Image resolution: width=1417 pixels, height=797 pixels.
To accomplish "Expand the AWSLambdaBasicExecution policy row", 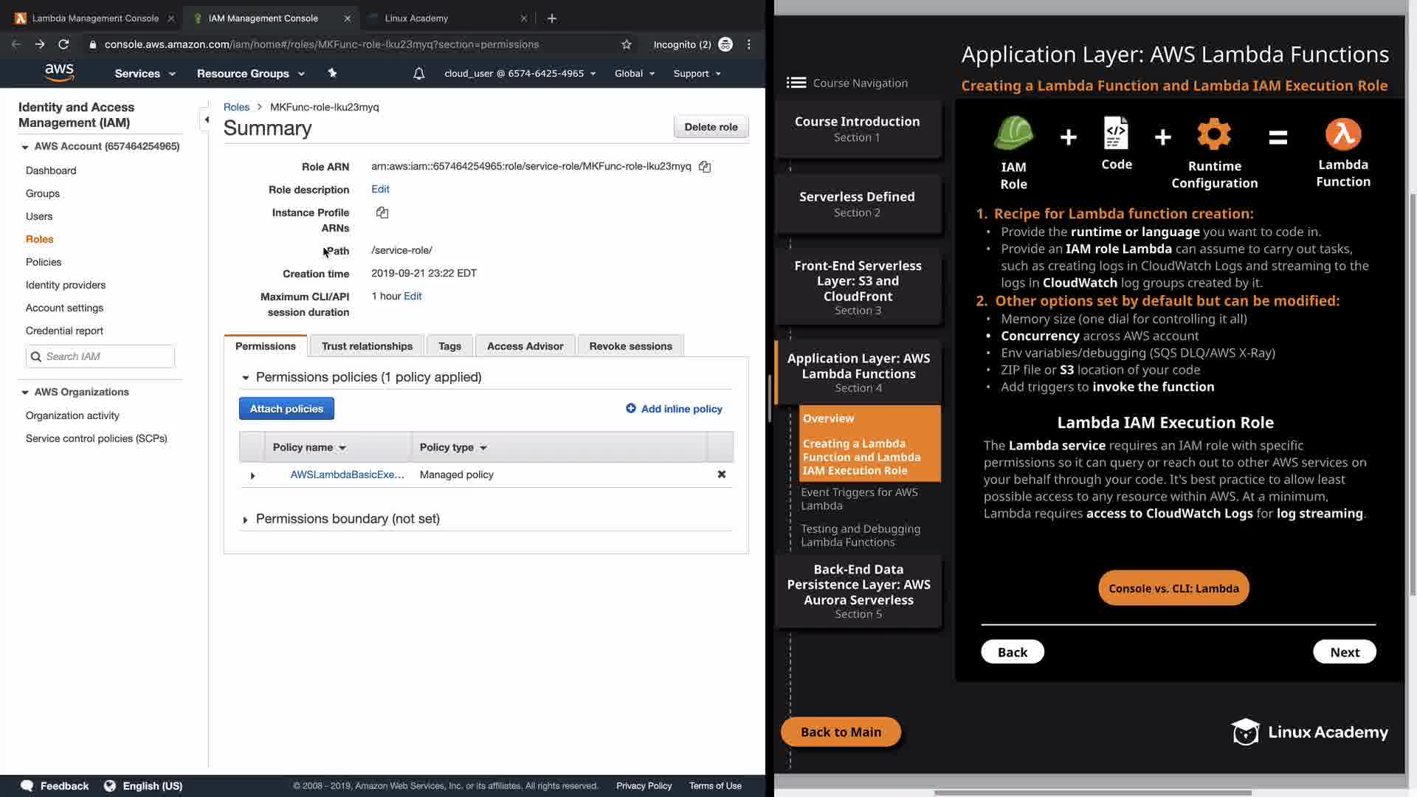I will pyautogui.click(x=252, y=475).
